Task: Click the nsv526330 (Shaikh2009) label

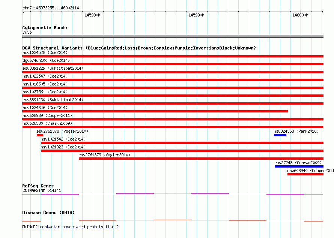Action: point(47,123)
